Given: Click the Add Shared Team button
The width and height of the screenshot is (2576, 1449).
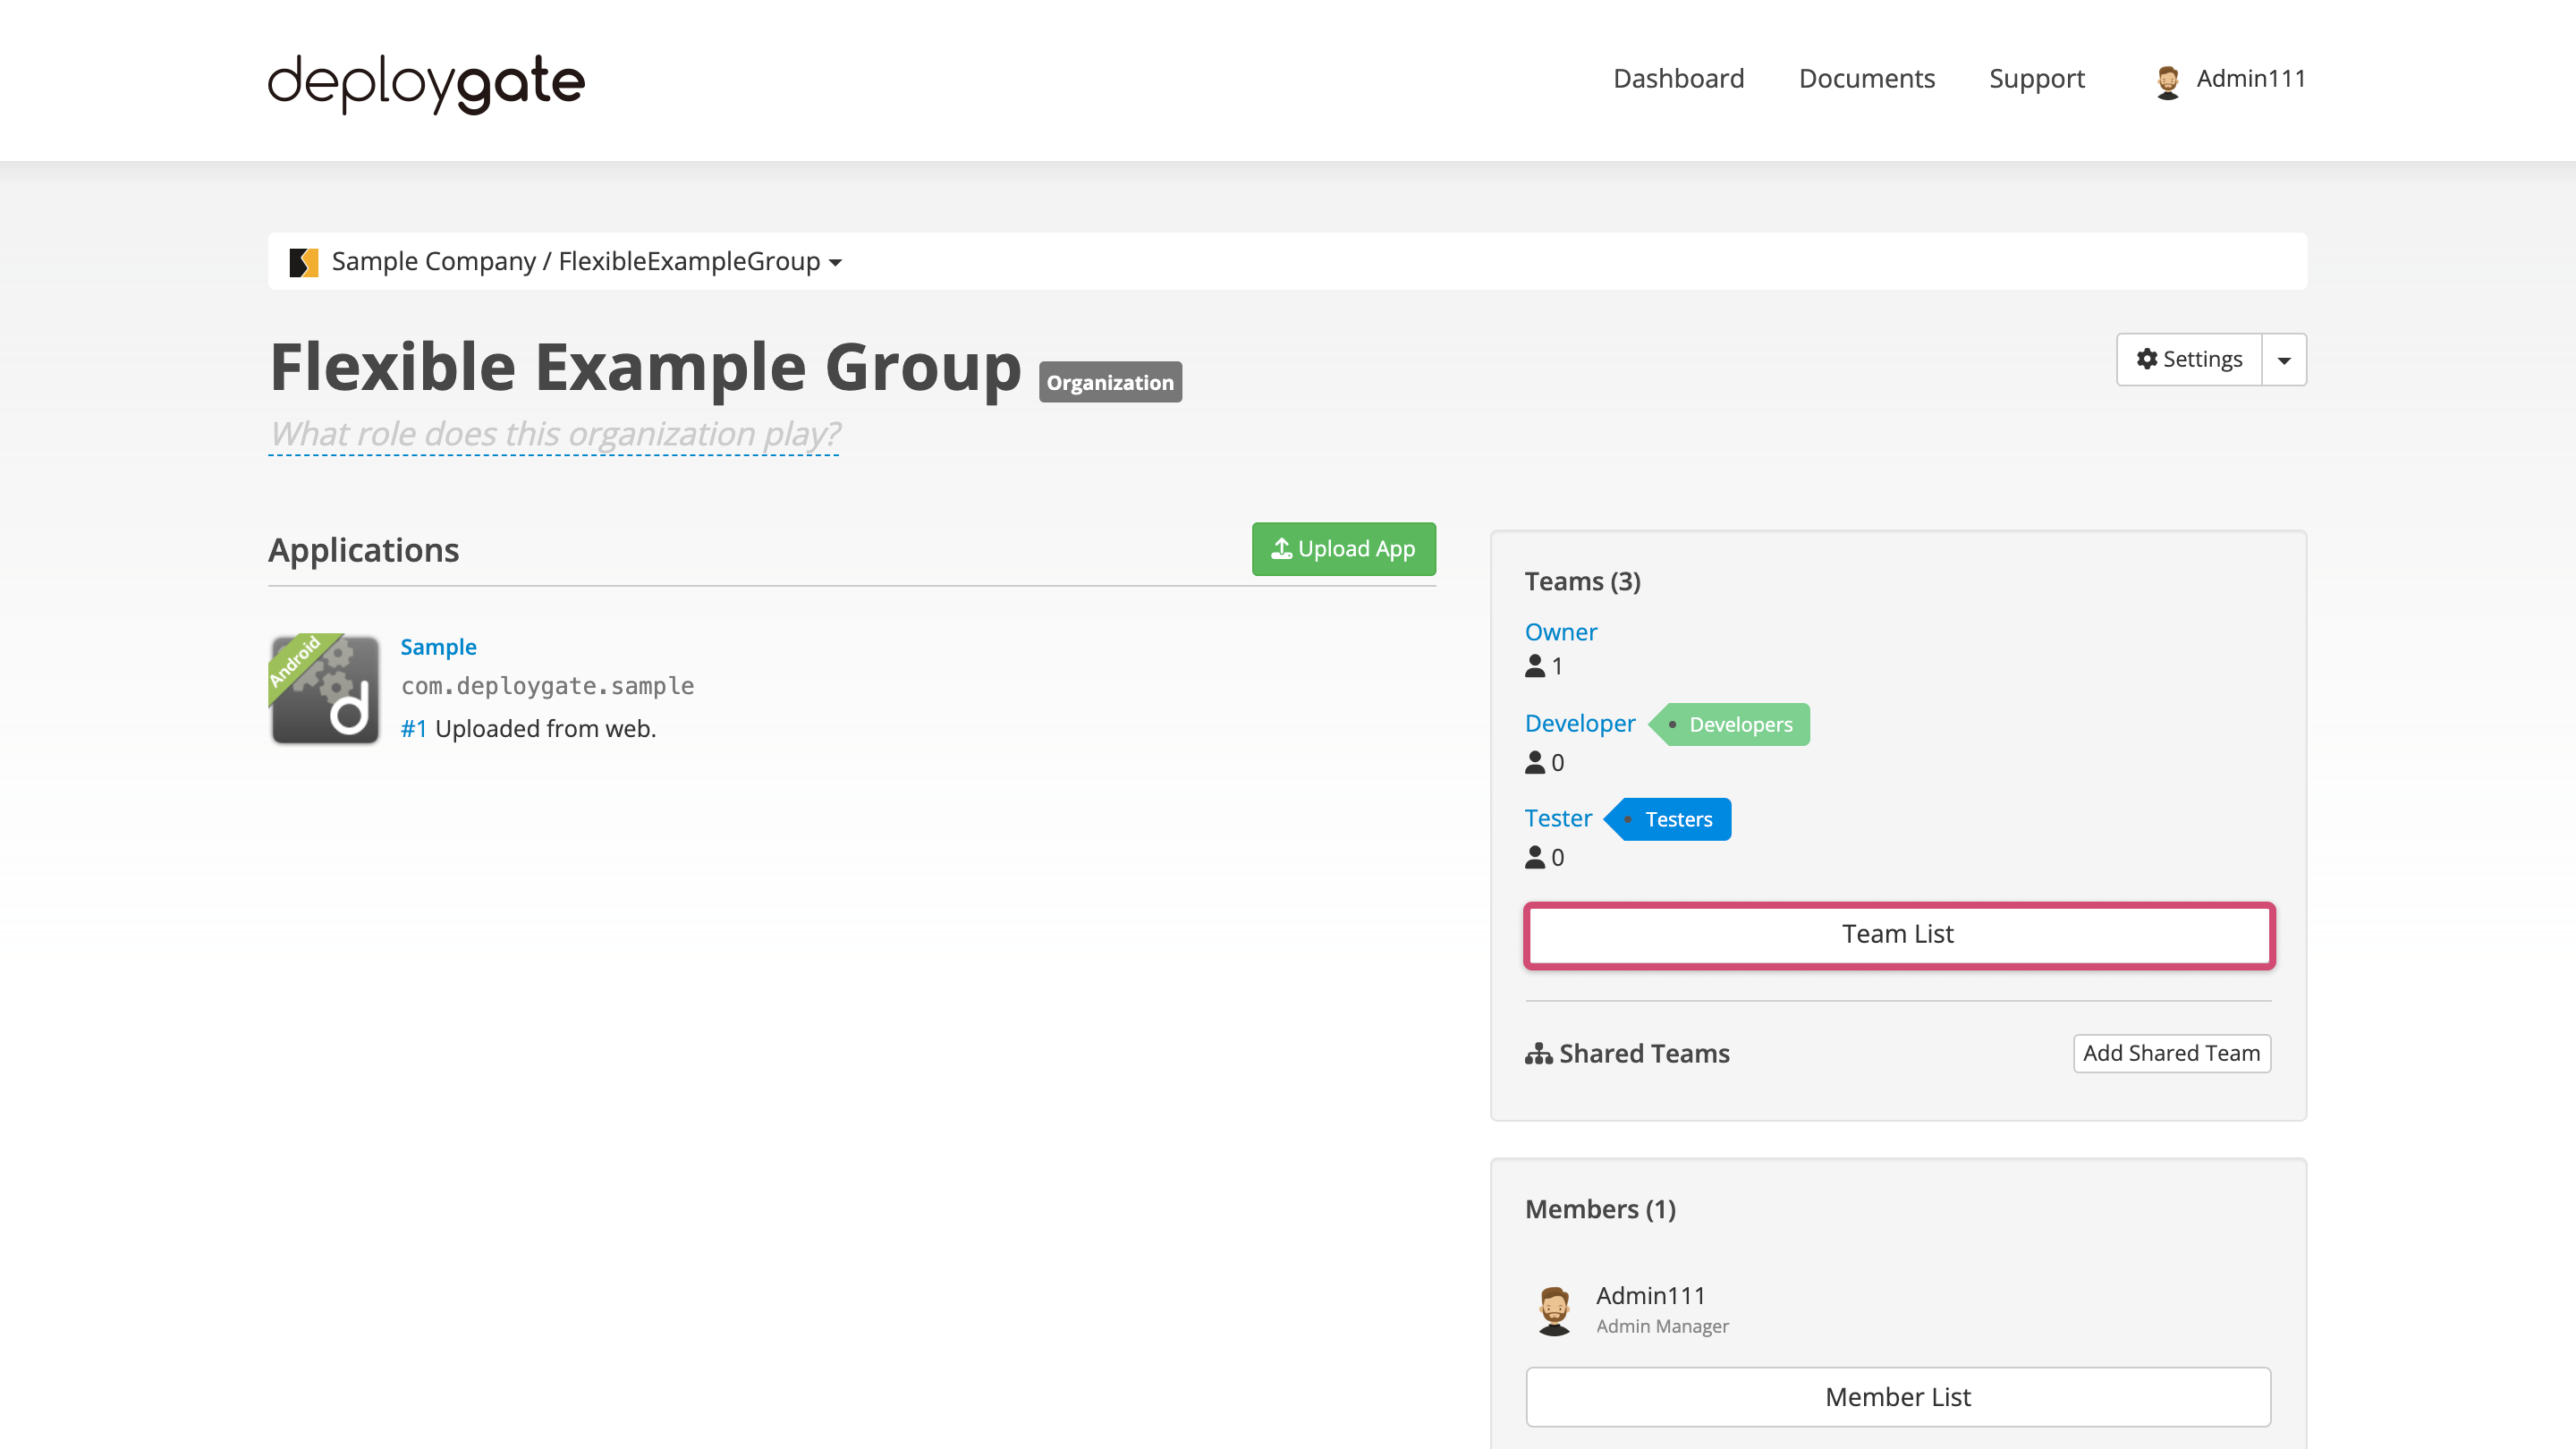Looking at the screenshot, I should click(2171, 1052).
